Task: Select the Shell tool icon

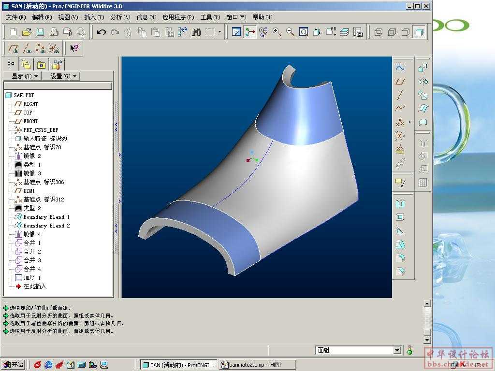Action: click(400, 217)
